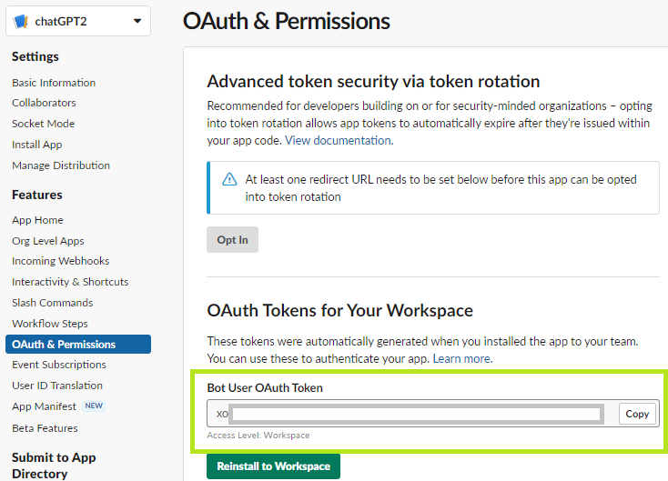The width and height of the screenshot is (668, 481).
Task: Select Socket Mode in sidebar
Action: [x=43, y=124]
